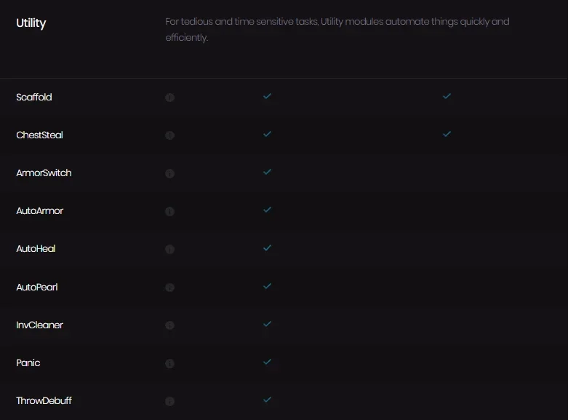Click Scaffold's first-column checkmark

tap(267, 96)
